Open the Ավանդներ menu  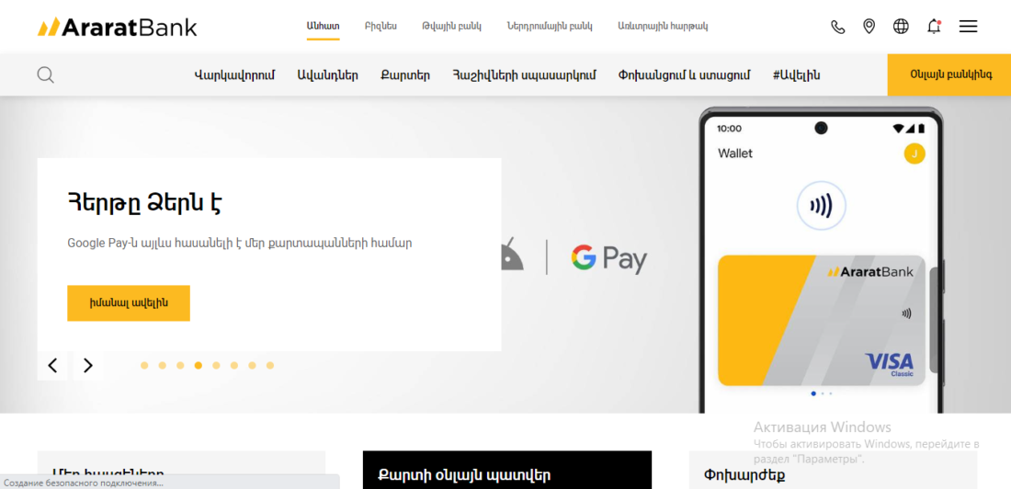327,74
